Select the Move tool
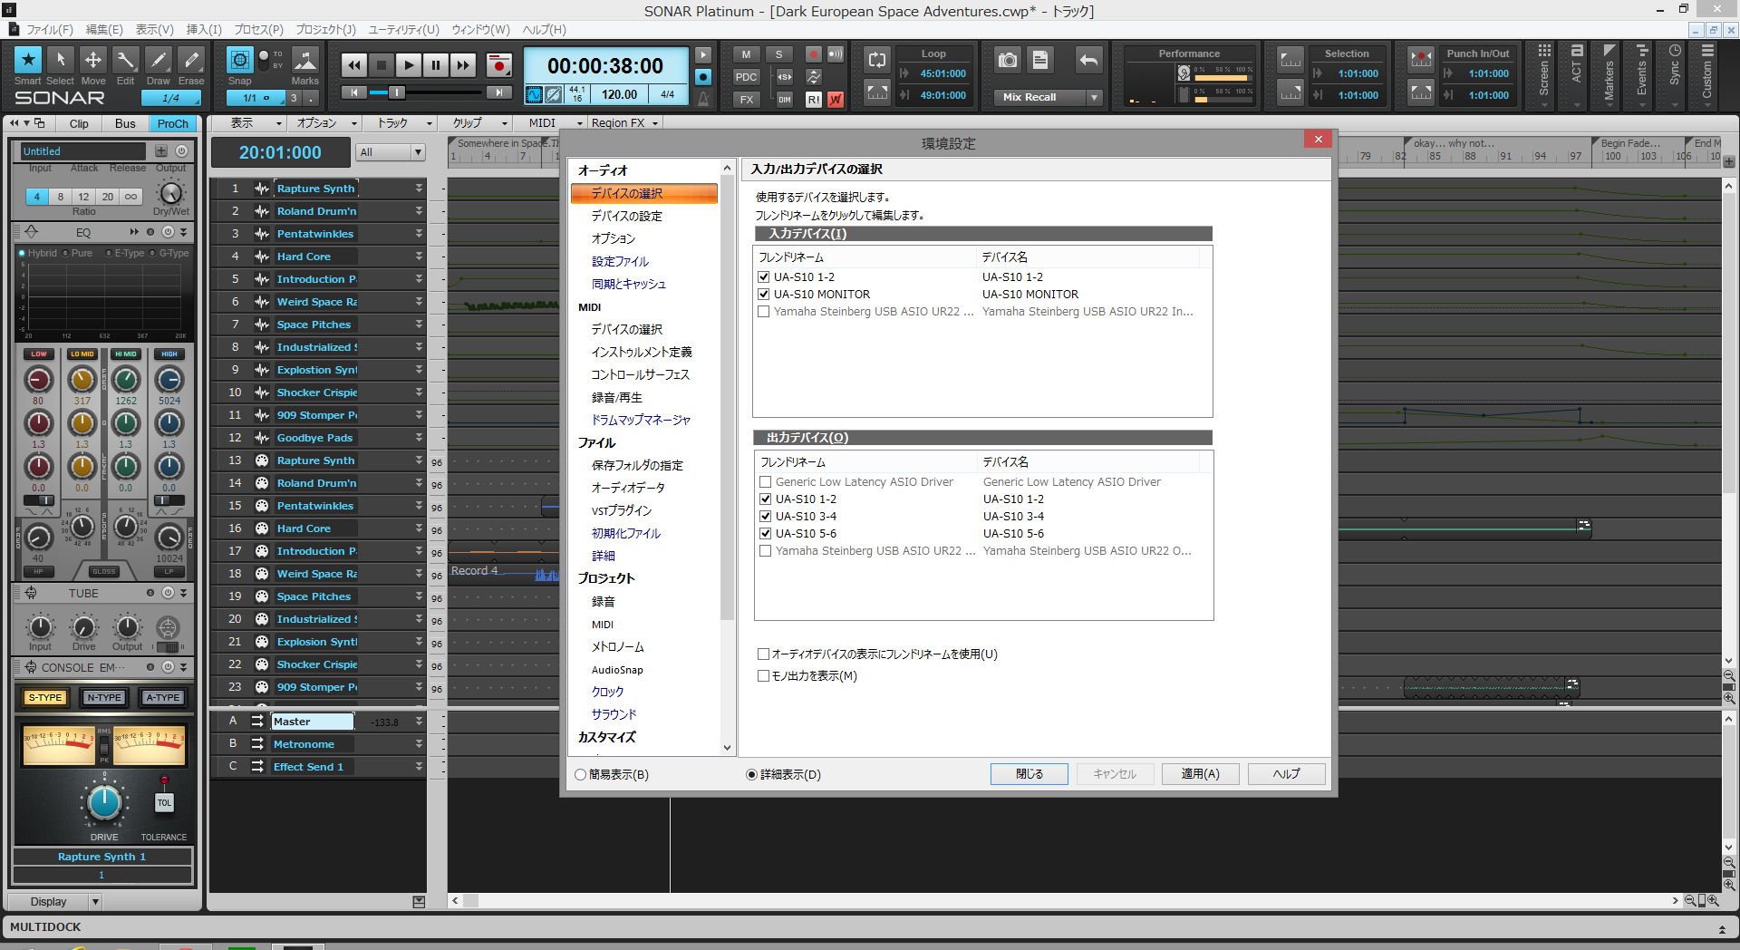Viewport: 1740px width, 950px height. [92, 61]
